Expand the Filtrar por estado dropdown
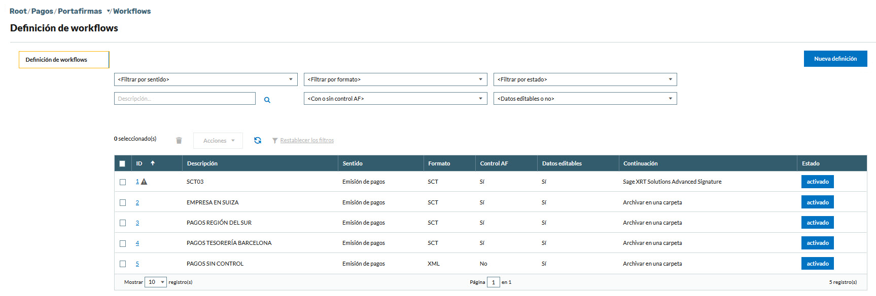Screen dimensions: 876x296 [x=585, y=79]
